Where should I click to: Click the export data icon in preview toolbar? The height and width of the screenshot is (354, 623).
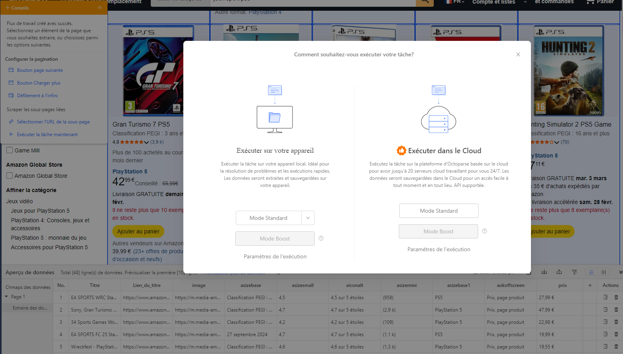click(559, 272)
